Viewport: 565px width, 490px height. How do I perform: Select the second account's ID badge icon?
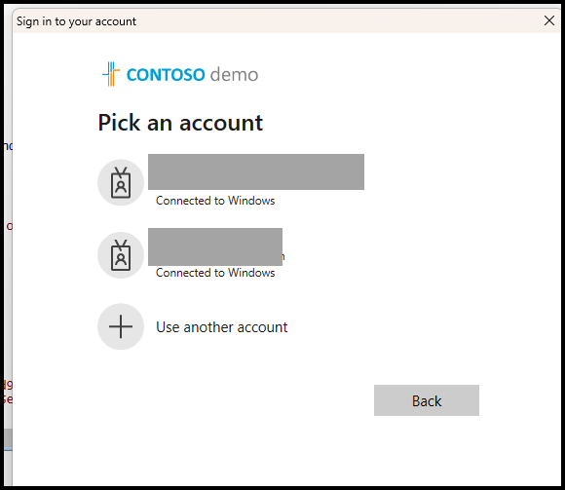(121, 255)
